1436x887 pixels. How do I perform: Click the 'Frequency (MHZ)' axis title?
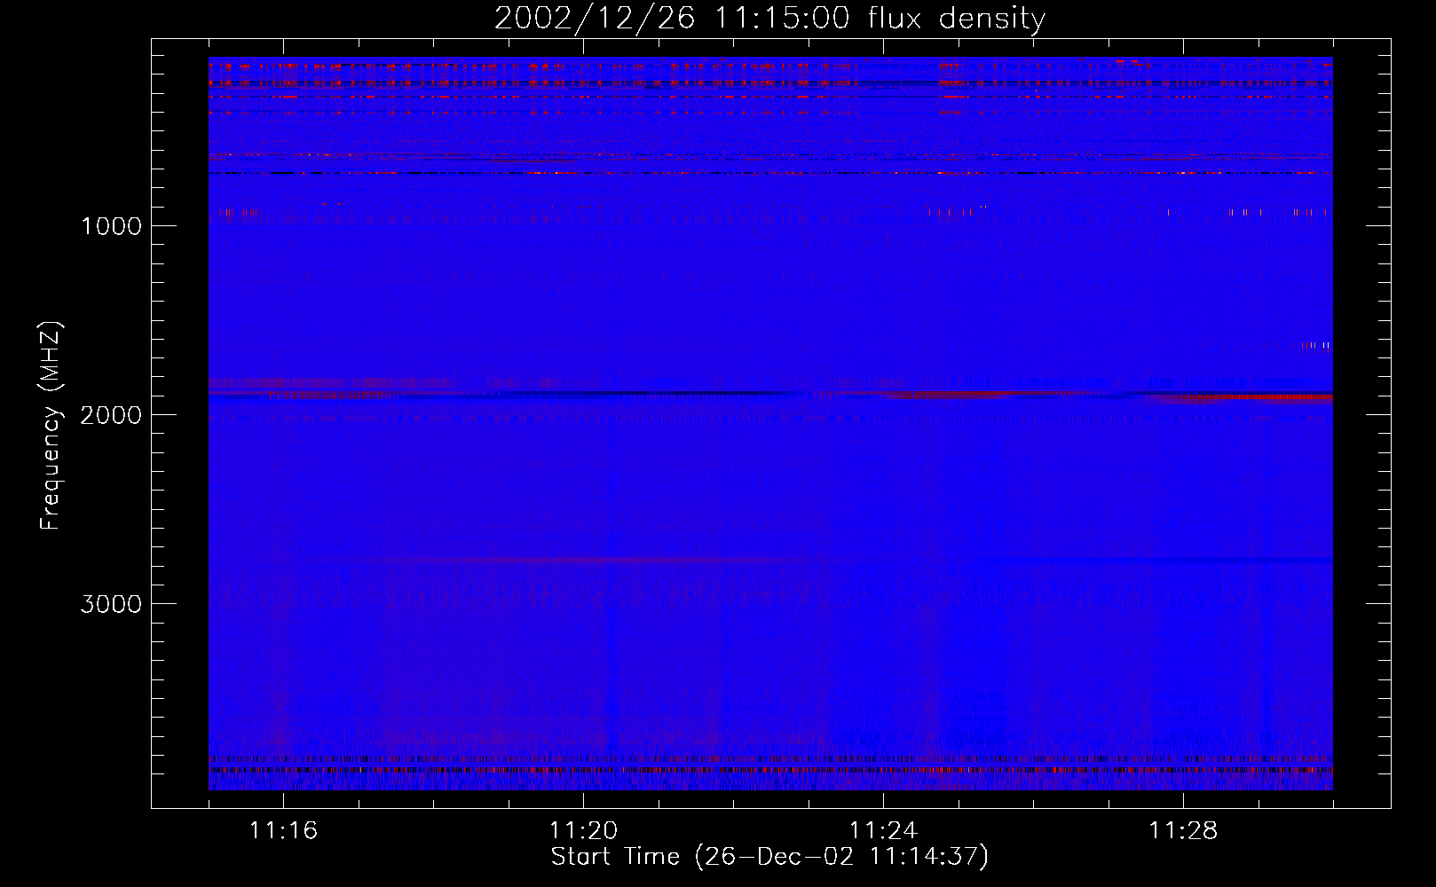51,426
